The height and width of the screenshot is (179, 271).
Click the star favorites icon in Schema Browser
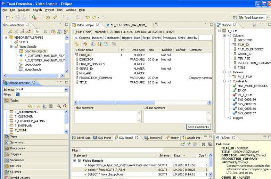[x=38, y=106]
